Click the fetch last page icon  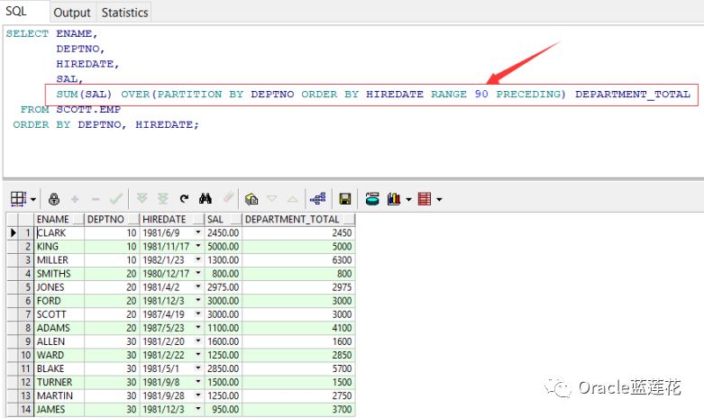pos(162,198)
